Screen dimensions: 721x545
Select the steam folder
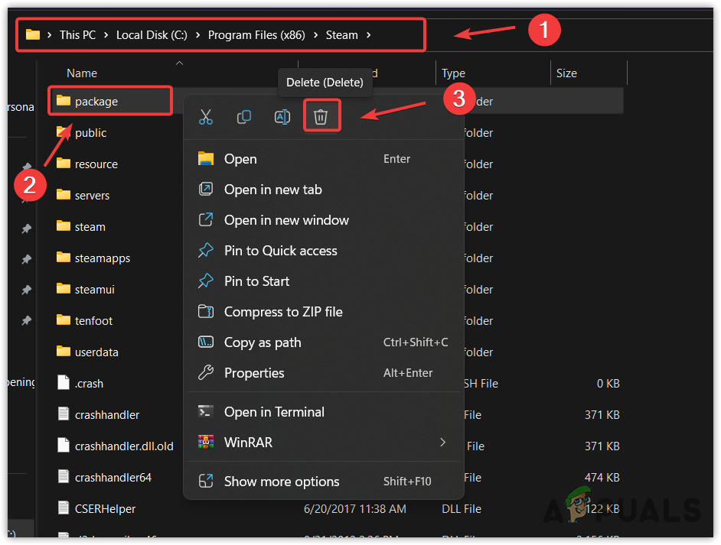click(90, 227)
